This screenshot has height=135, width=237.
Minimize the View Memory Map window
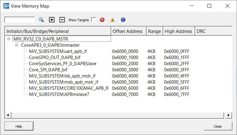pyautogui.click(x=191, y=6)
